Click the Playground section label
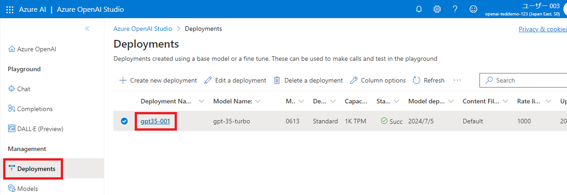 point(24,69)
